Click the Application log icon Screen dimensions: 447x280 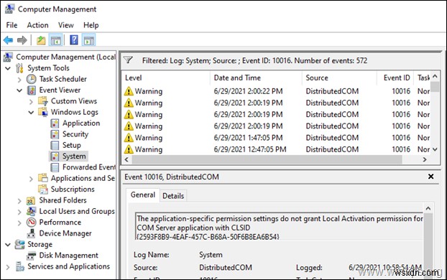point(55,123)
